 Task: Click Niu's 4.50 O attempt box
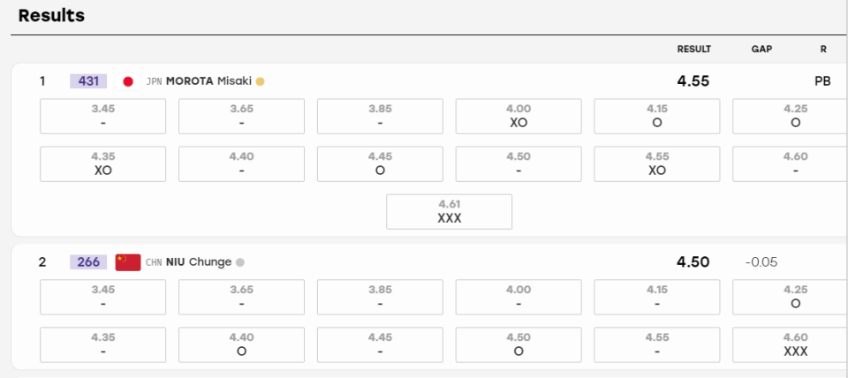click(x=519, y=345)
